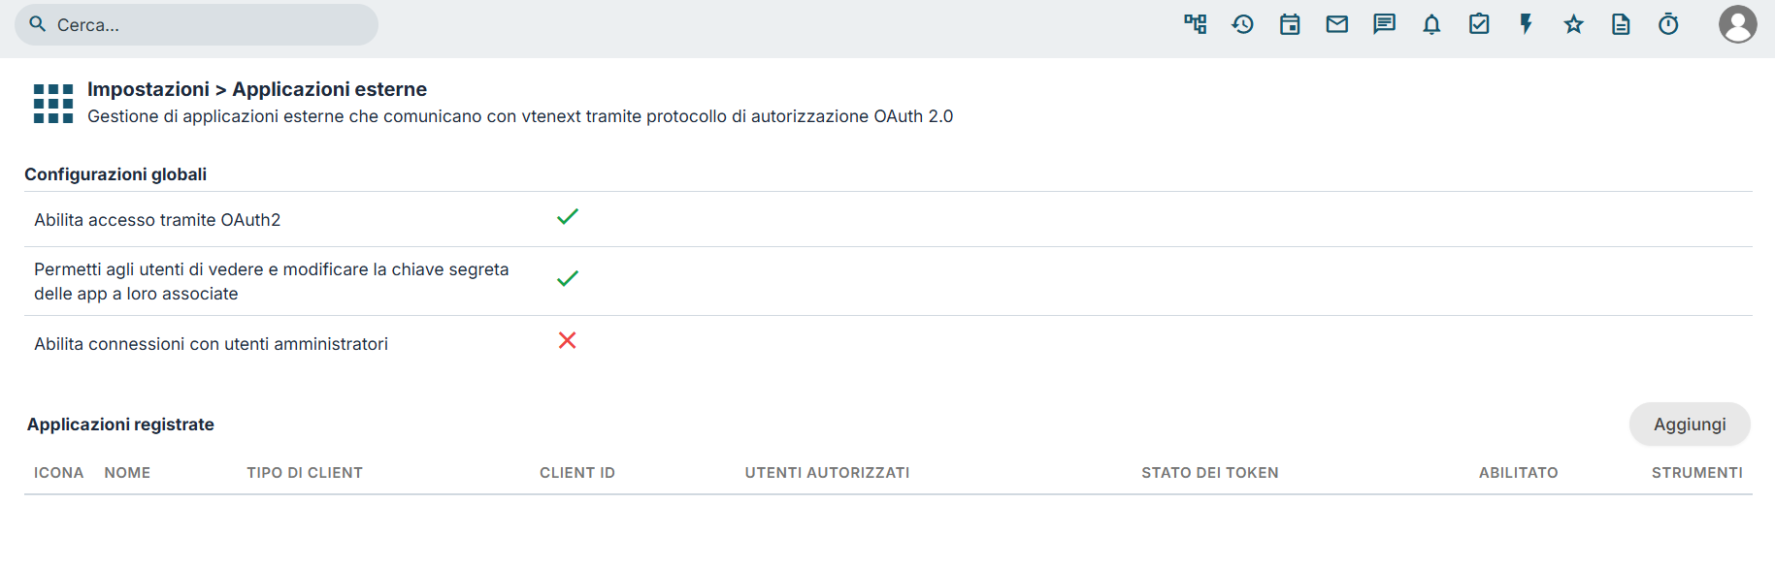Screen dimensions: 1775x566
Task: Open the user profile avatar
Action: 1737,24
